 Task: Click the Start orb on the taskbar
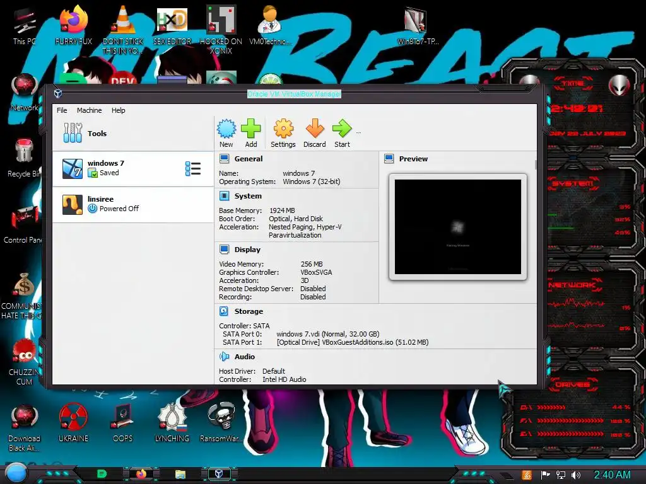pyautogui.click(x=16, y=473)
